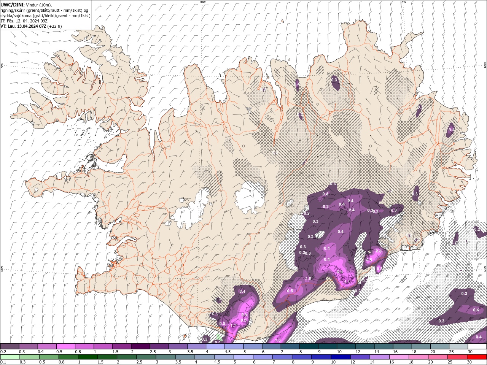
Task: Select lower scale swatch between 20 and 25
Action: click(x=438, y=357)
